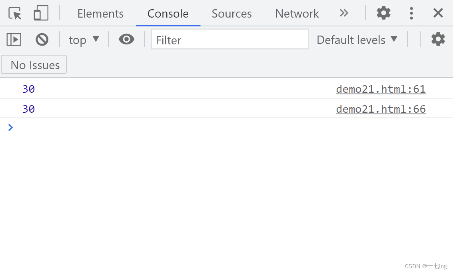Focus the Filter input field
Screen dimensions: 453x273
click(x=230, y=40)
